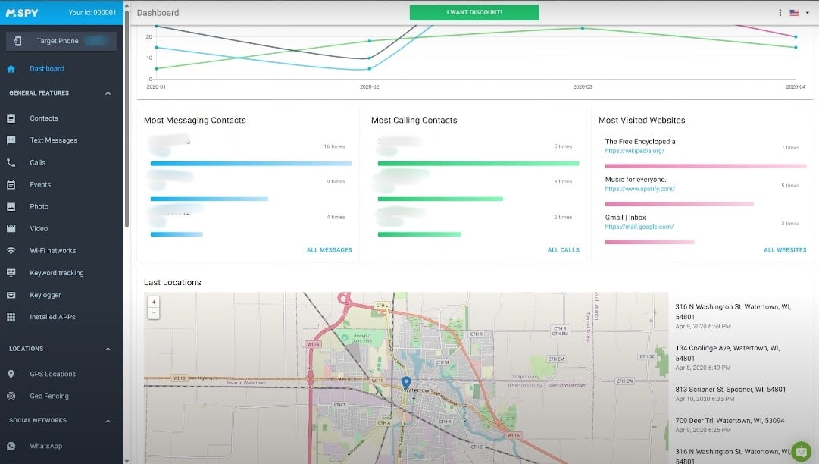Open Geo Fencing in the sidebar
This screenshot has width=819, height=464.
(49, 396)
